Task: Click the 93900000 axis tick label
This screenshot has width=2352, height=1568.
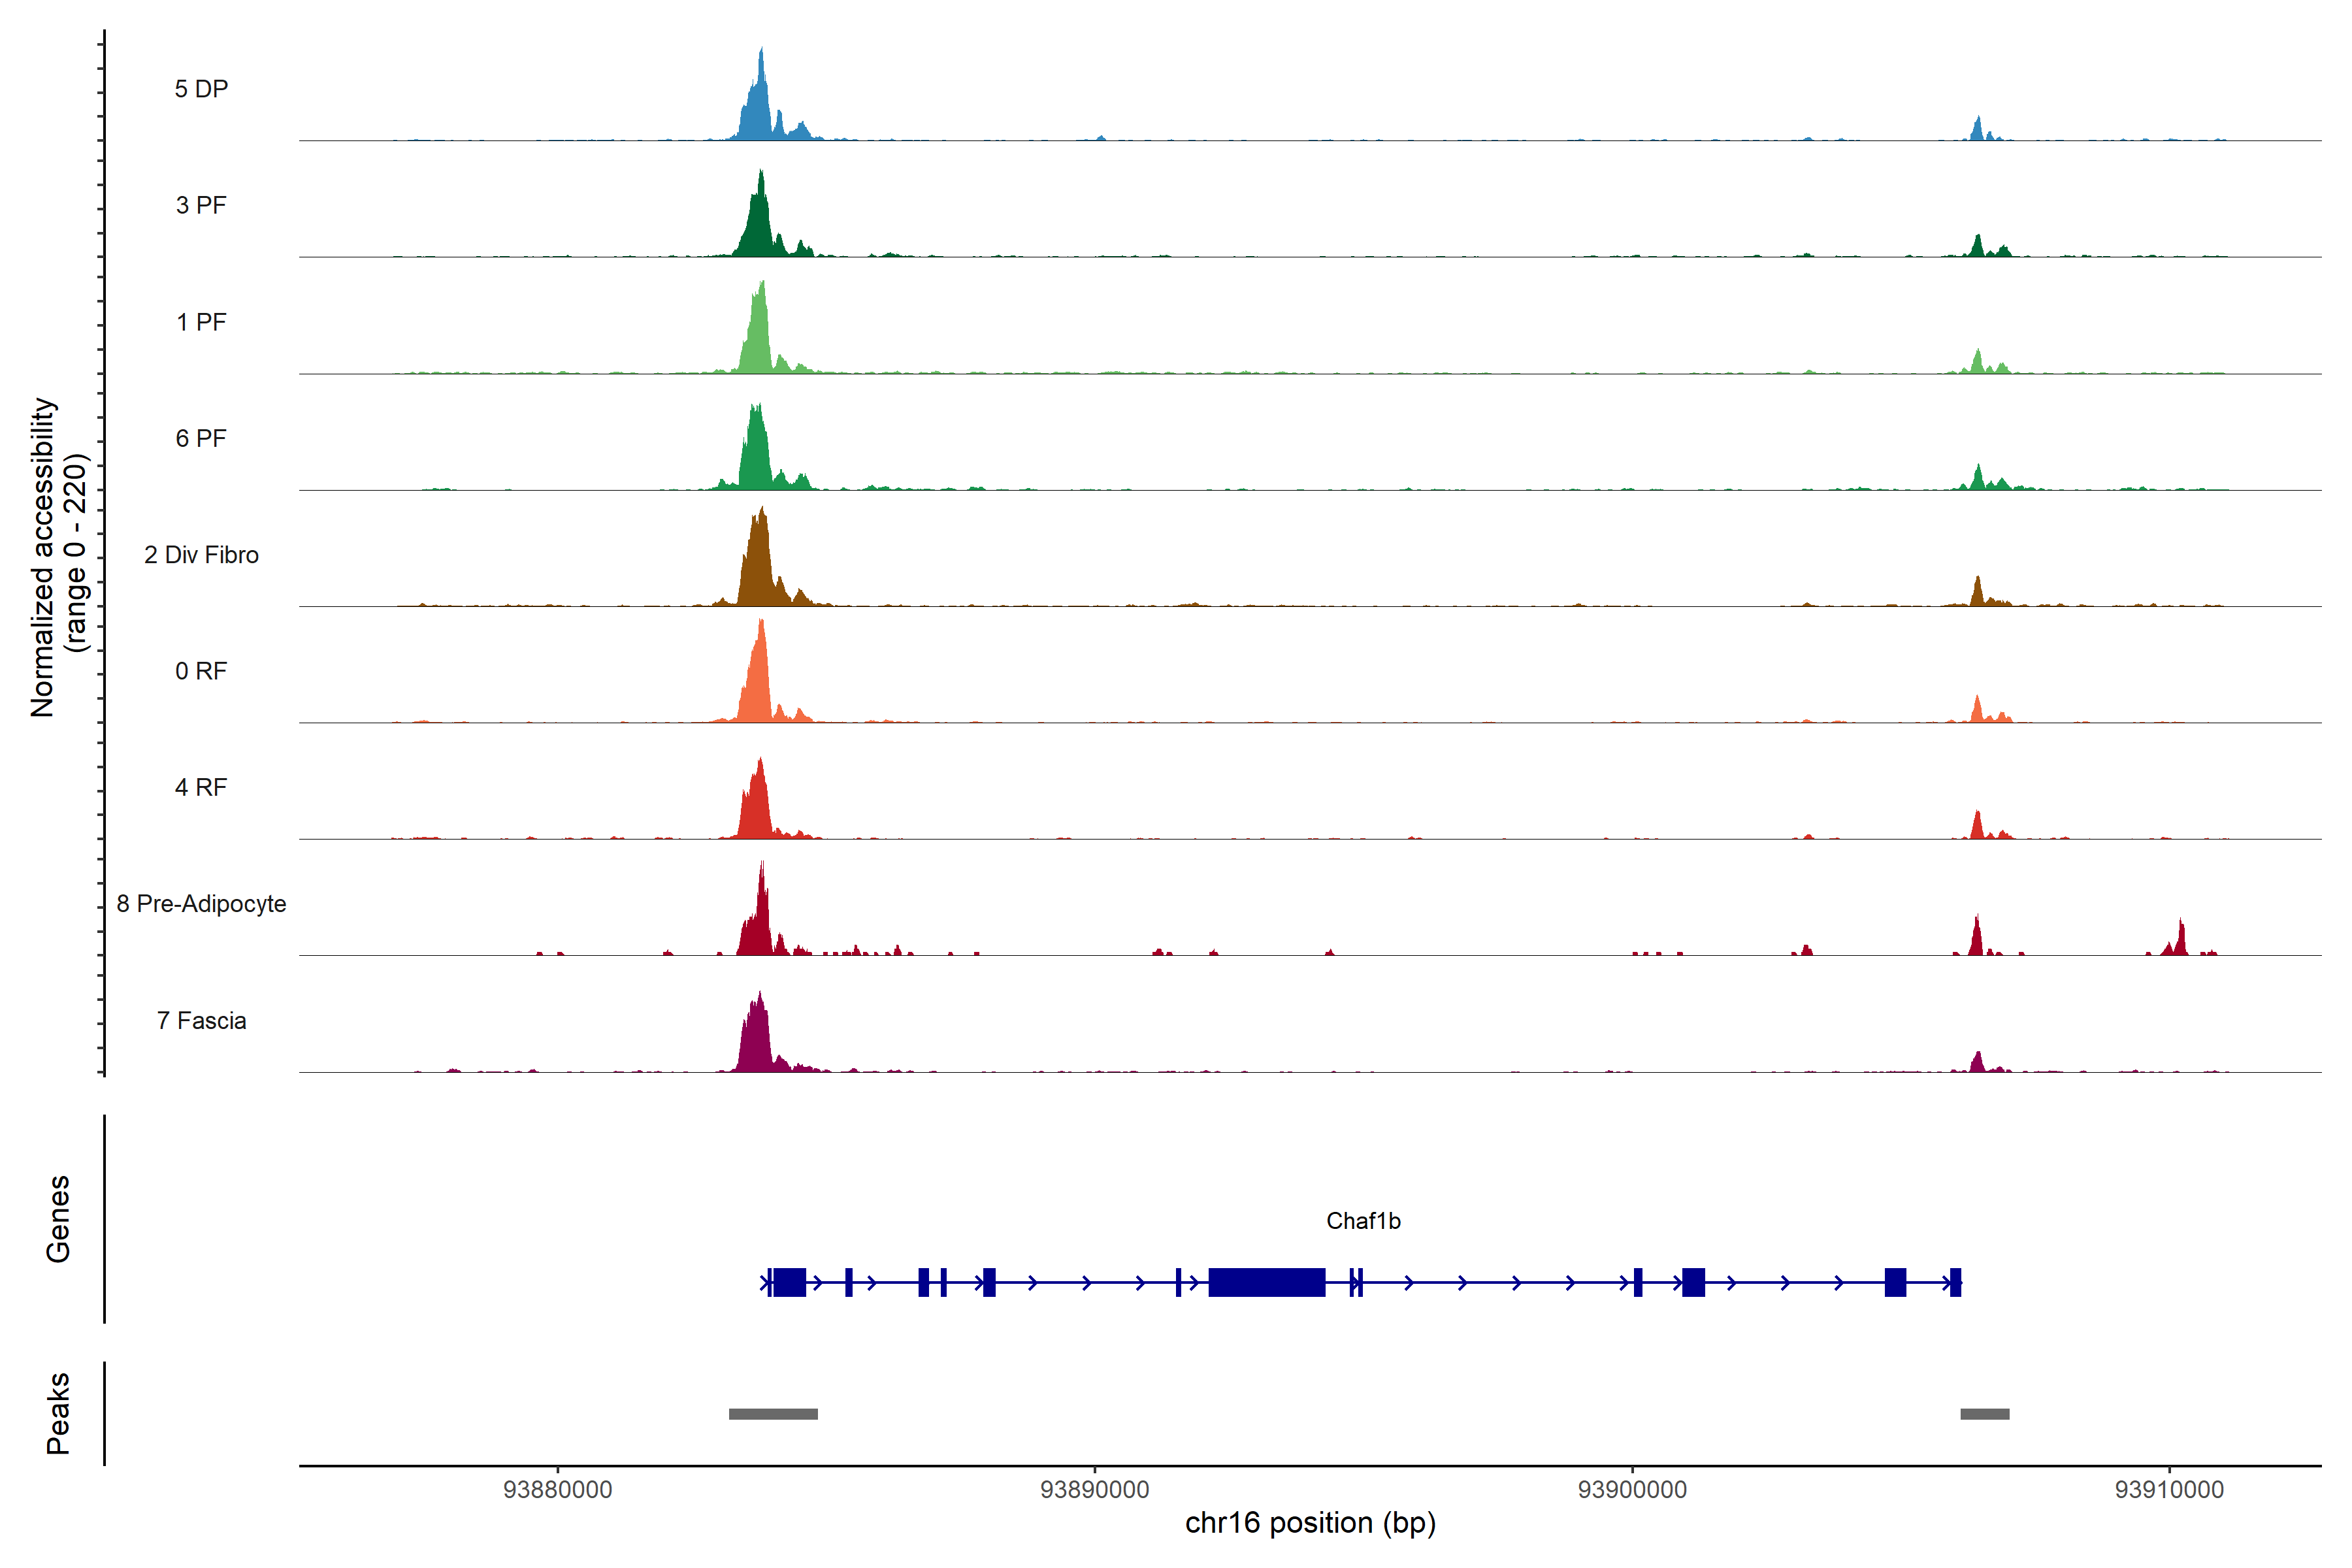Action: pos(1632,1490)
